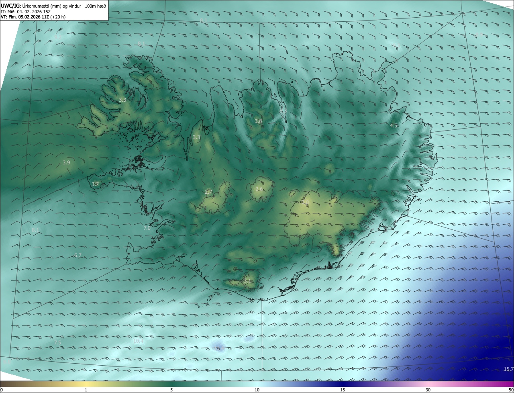Click the colour scale label 30

click(x=428, y=390)
